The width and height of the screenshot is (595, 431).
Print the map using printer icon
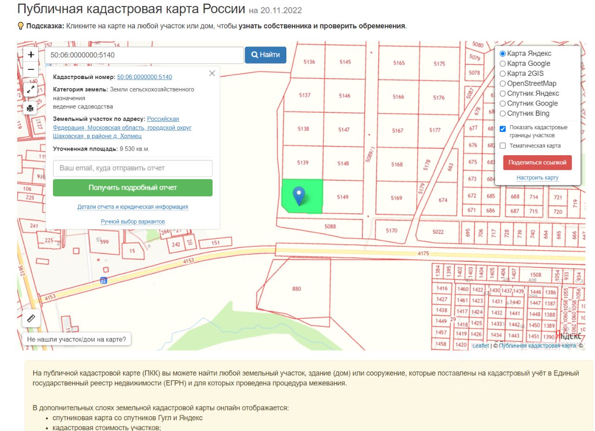coord(31,108)
